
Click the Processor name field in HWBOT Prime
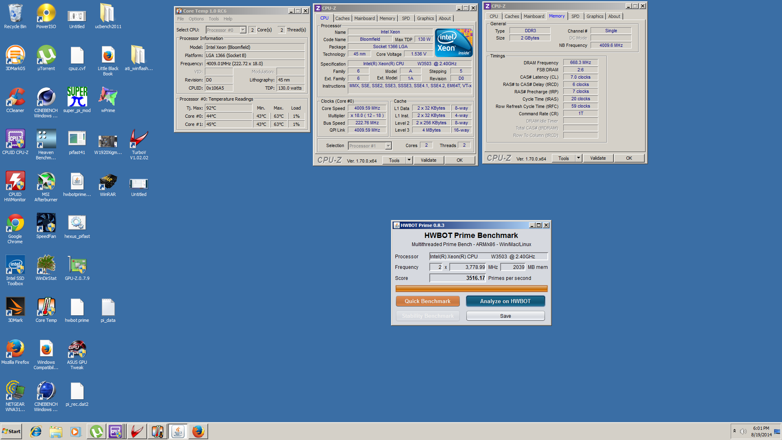[x=489, y=256]
